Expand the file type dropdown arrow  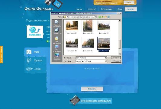106,61
